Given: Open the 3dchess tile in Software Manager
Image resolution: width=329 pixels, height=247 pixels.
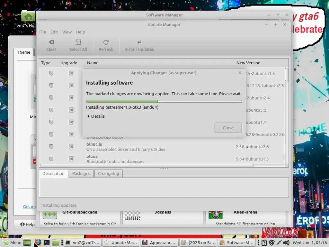Looking at the screenshot, I should click(163, 218).
